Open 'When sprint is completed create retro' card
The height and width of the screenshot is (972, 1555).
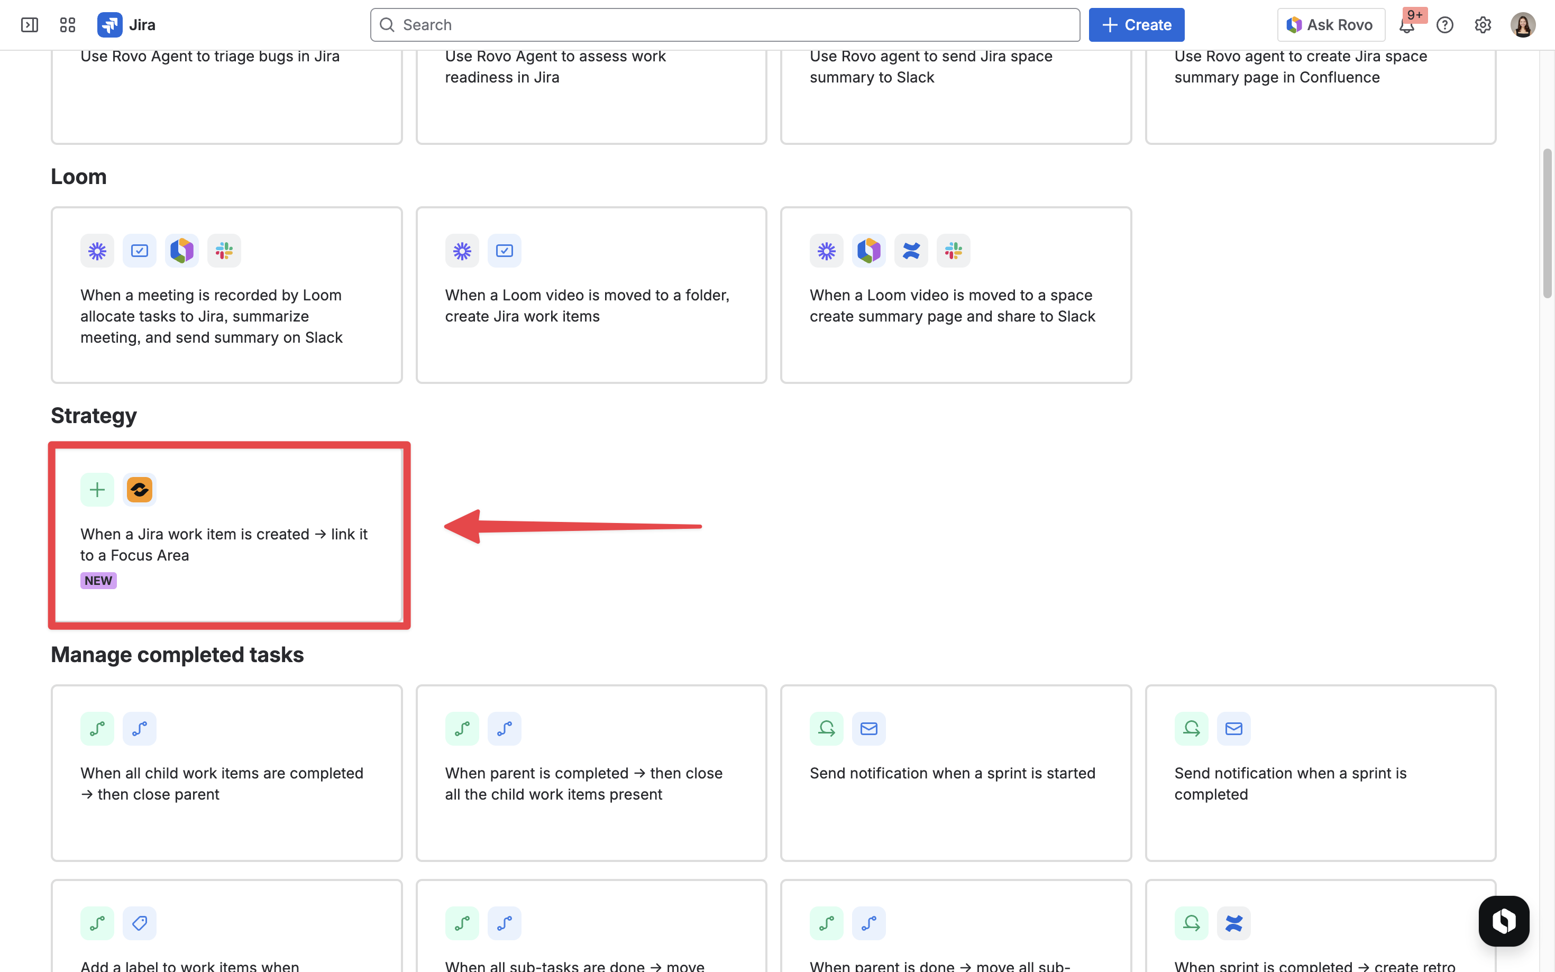[x=1320, y=925]
